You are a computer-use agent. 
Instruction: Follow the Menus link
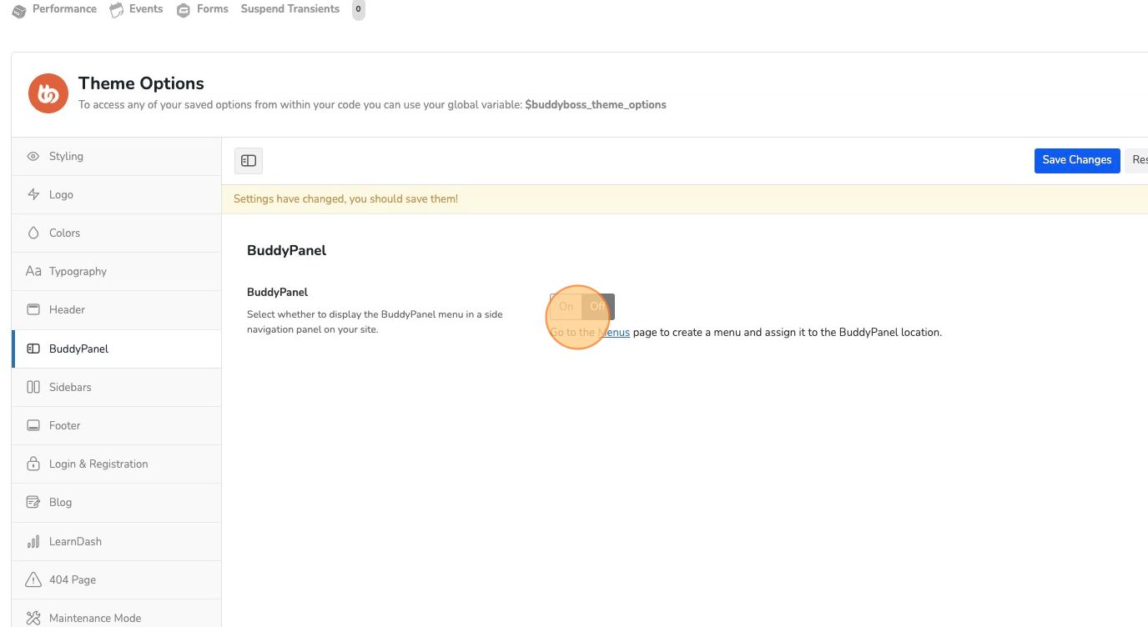point(614,332)
